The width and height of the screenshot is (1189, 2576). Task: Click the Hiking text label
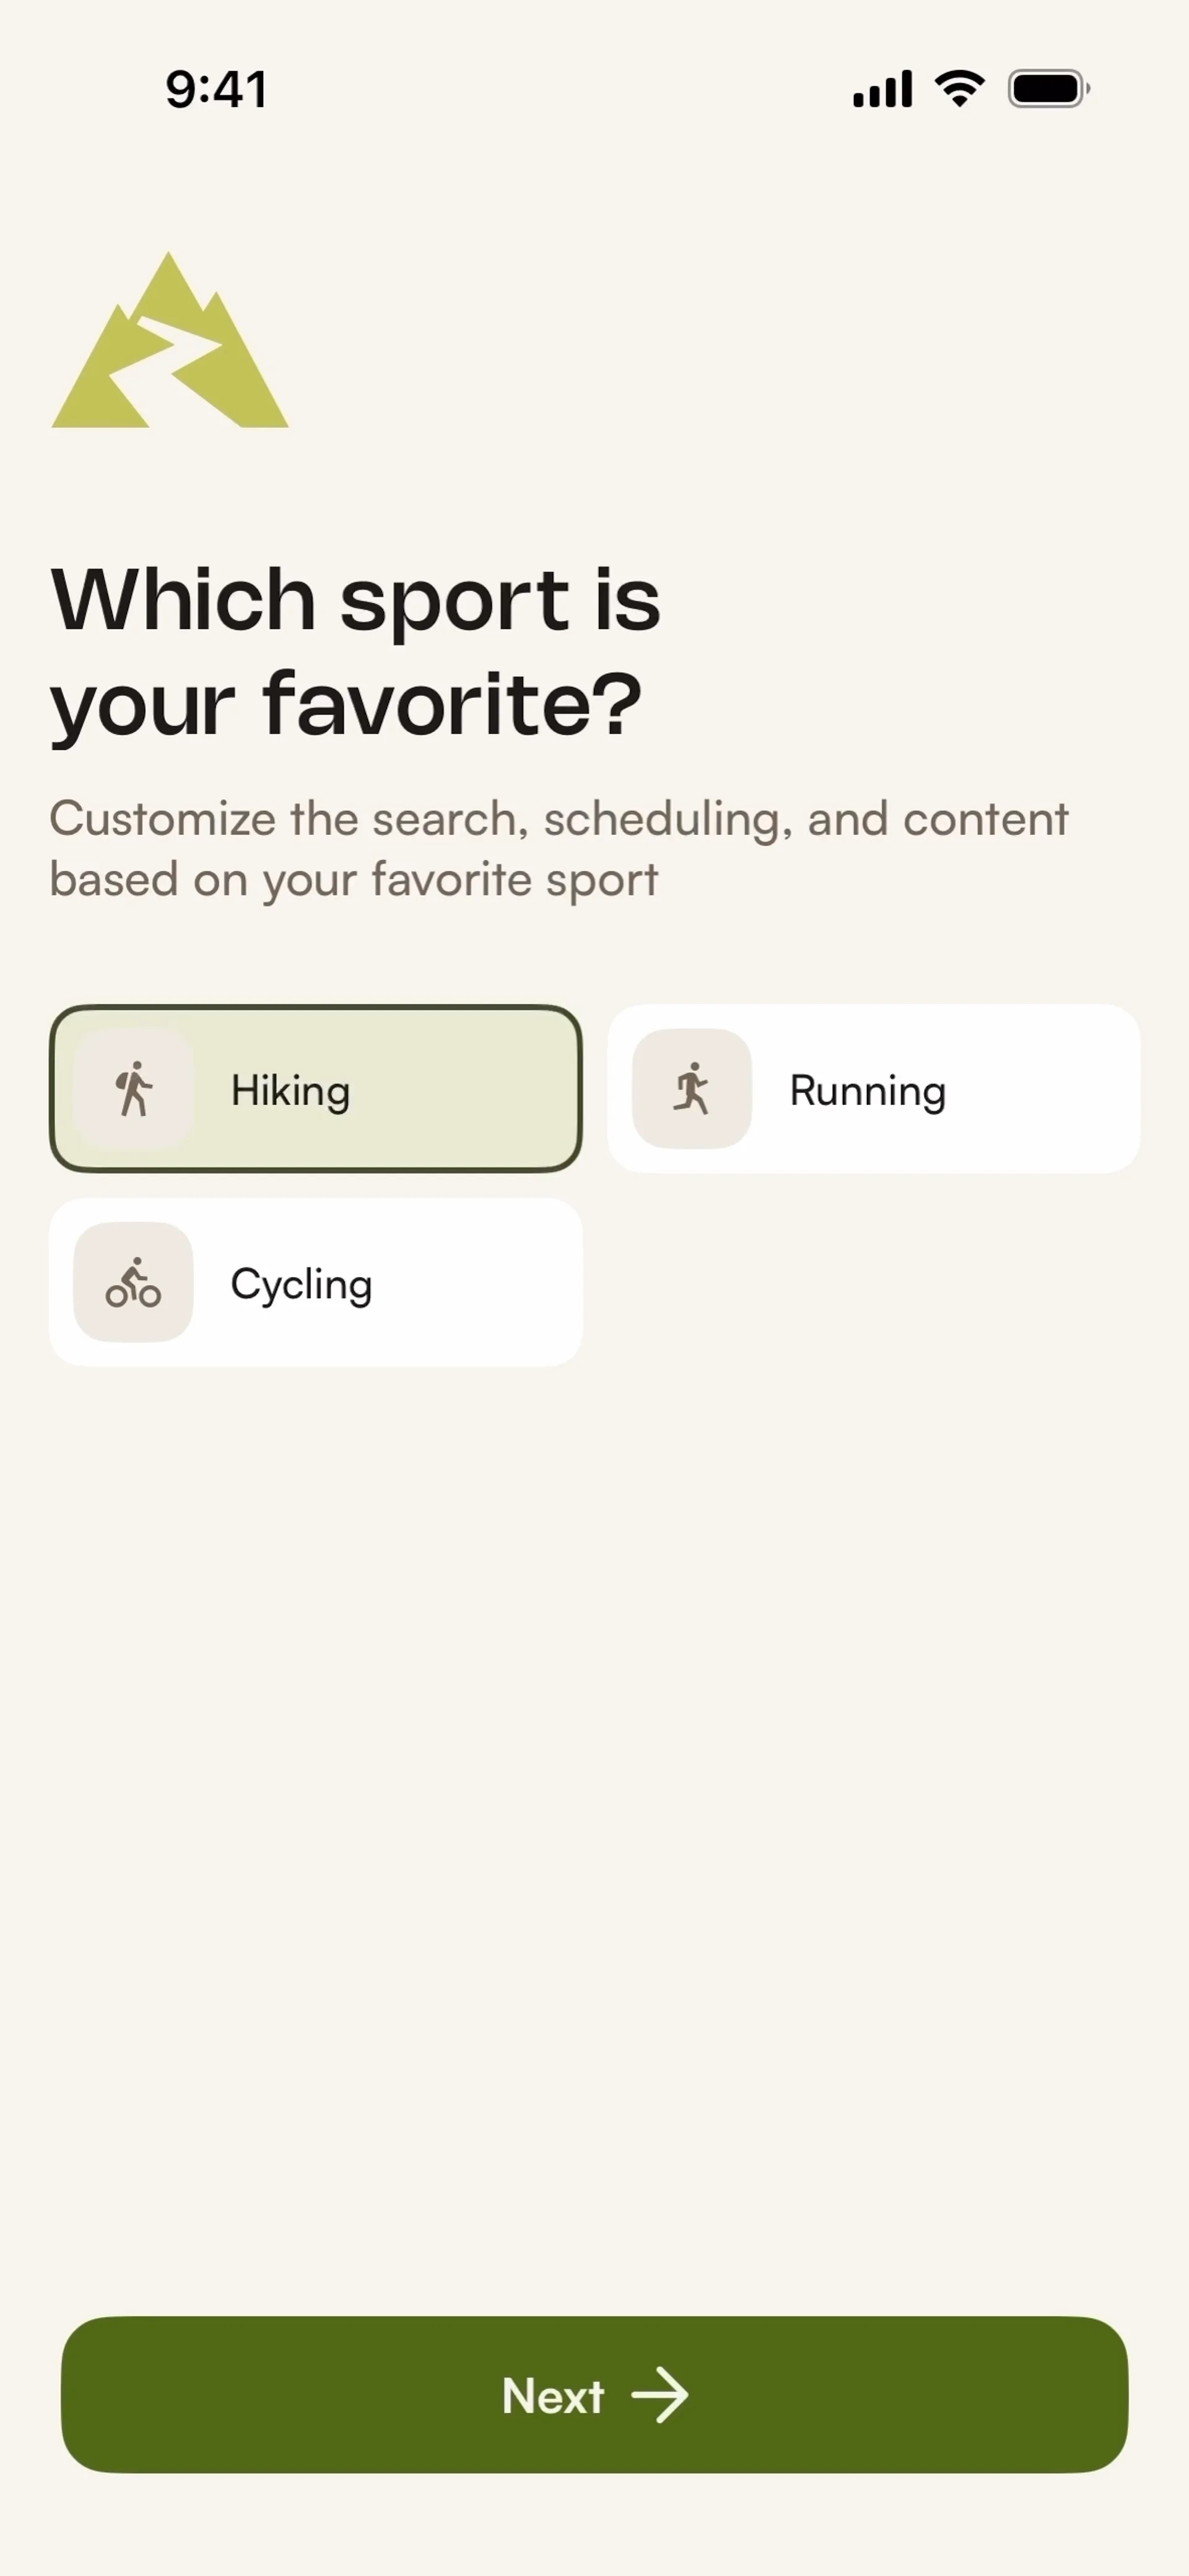click(291, 1090)
